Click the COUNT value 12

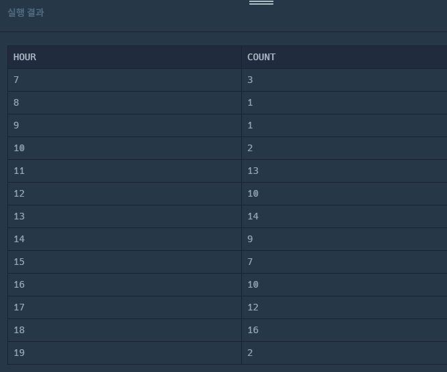pos(253,307)
